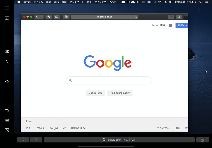Open the Safari application menu
Screen dimensions: 212x148
click(x=27, y=2)
